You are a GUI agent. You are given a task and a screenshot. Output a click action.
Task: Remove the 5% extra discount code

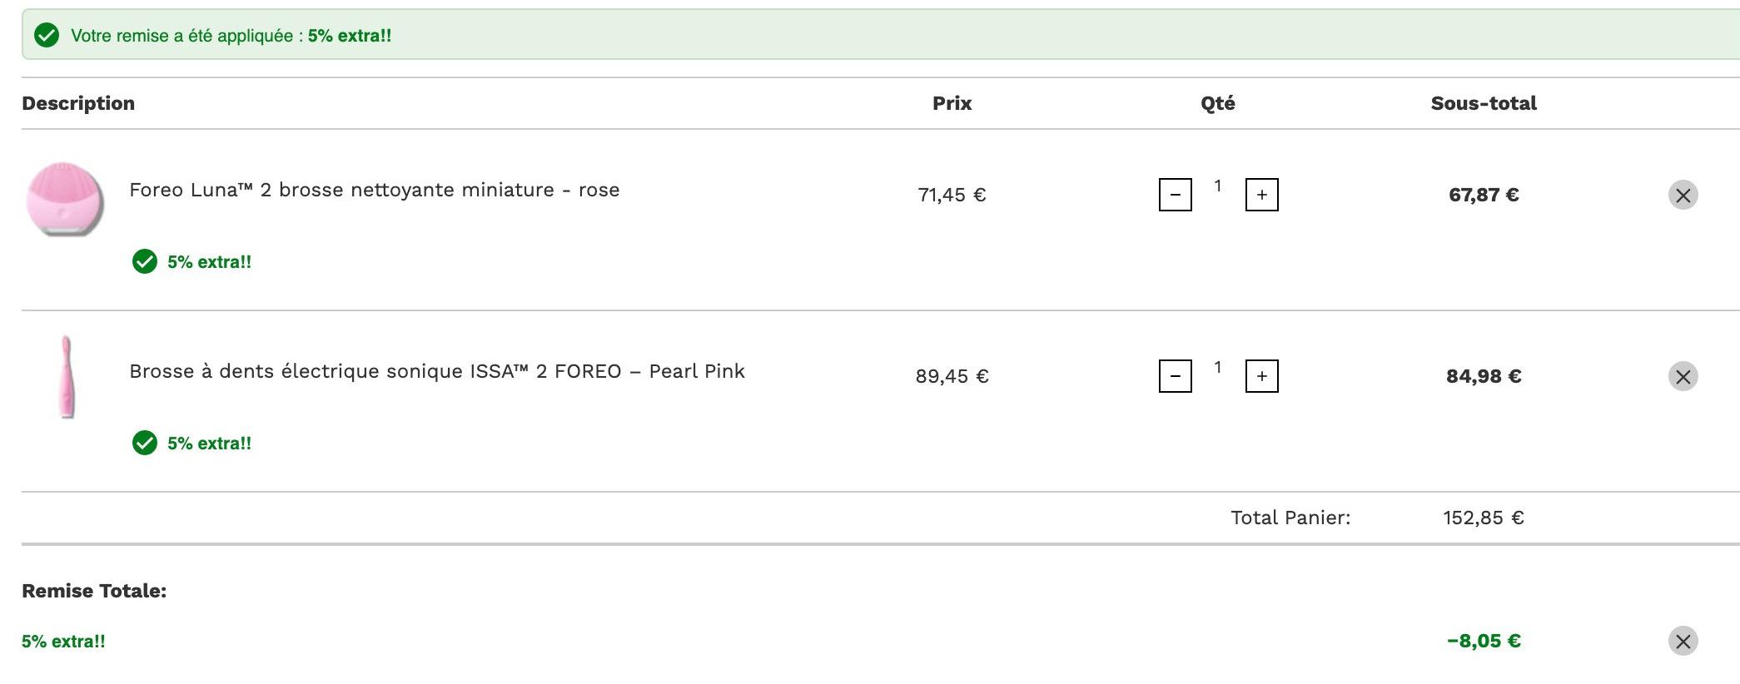[1683, 642]
